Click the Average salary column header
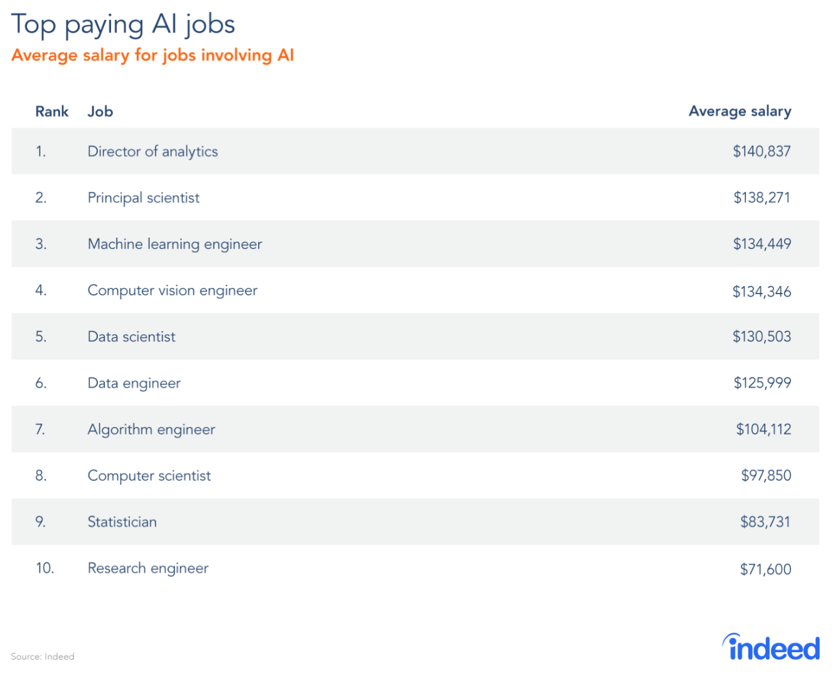This screenshot has height=676, width=840. coord(740,112)
